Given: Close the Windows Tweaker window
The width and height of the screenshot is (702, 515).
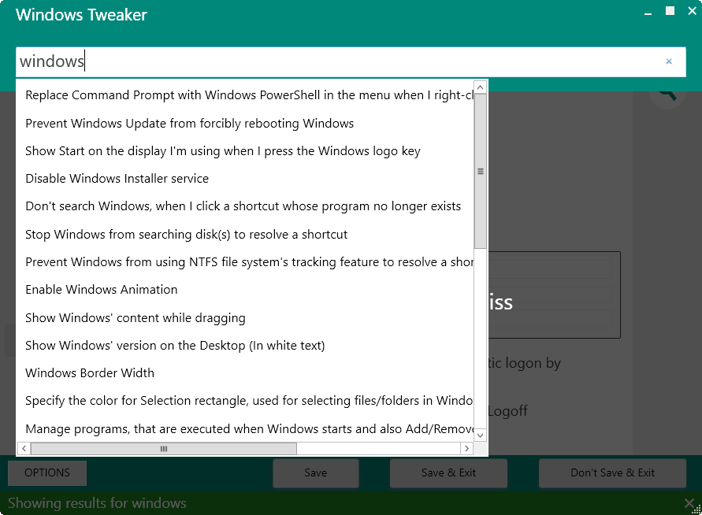Looking at the screenshot, I should [x=692, y=11].
